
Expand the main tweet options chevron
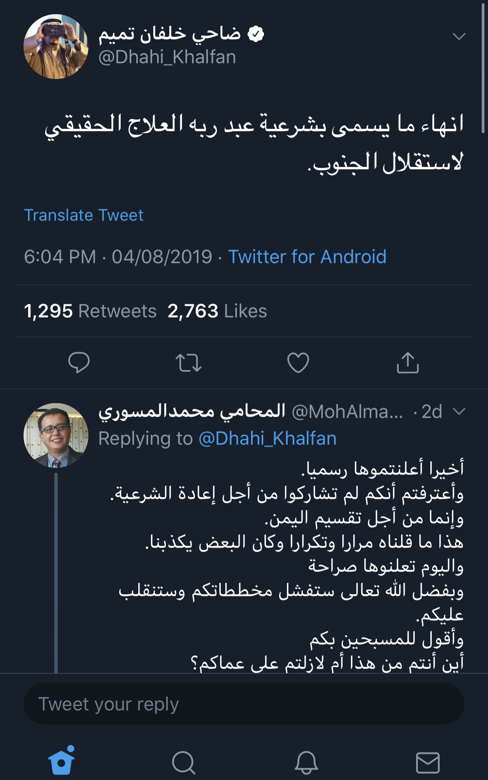(459, 37)
